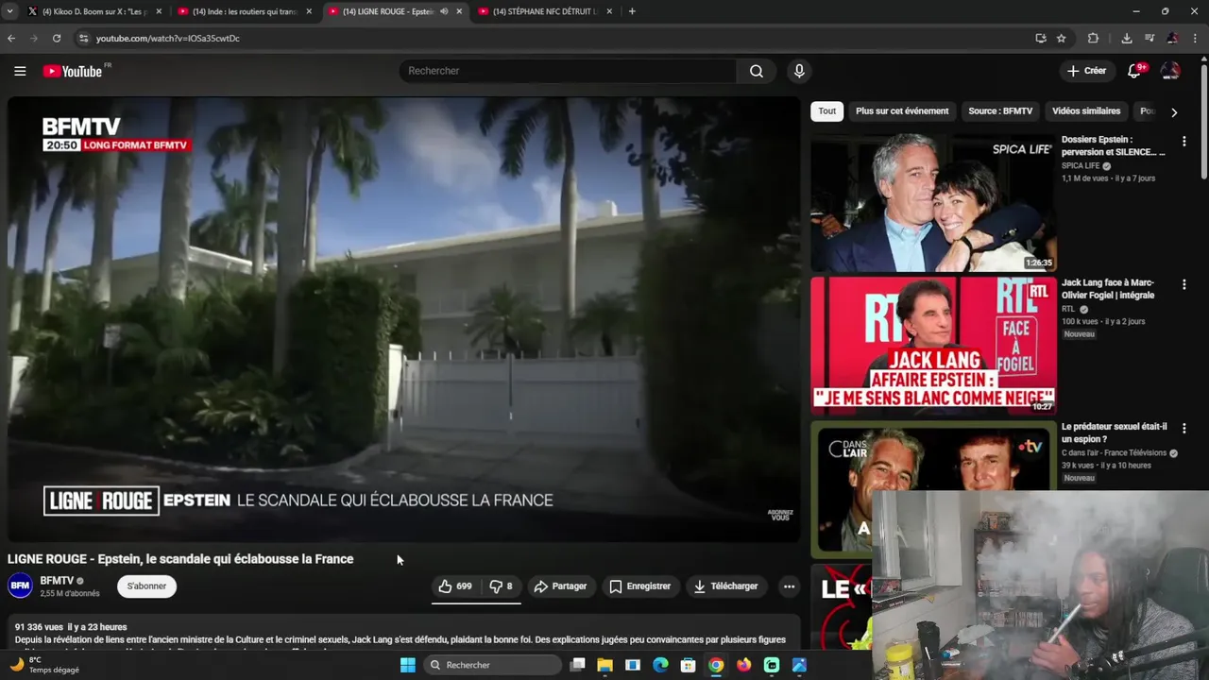Click video title LIGNE ROUGE - Epstein
The width and height of the screenshot is (1209, 680).
[x=180, y=559]
